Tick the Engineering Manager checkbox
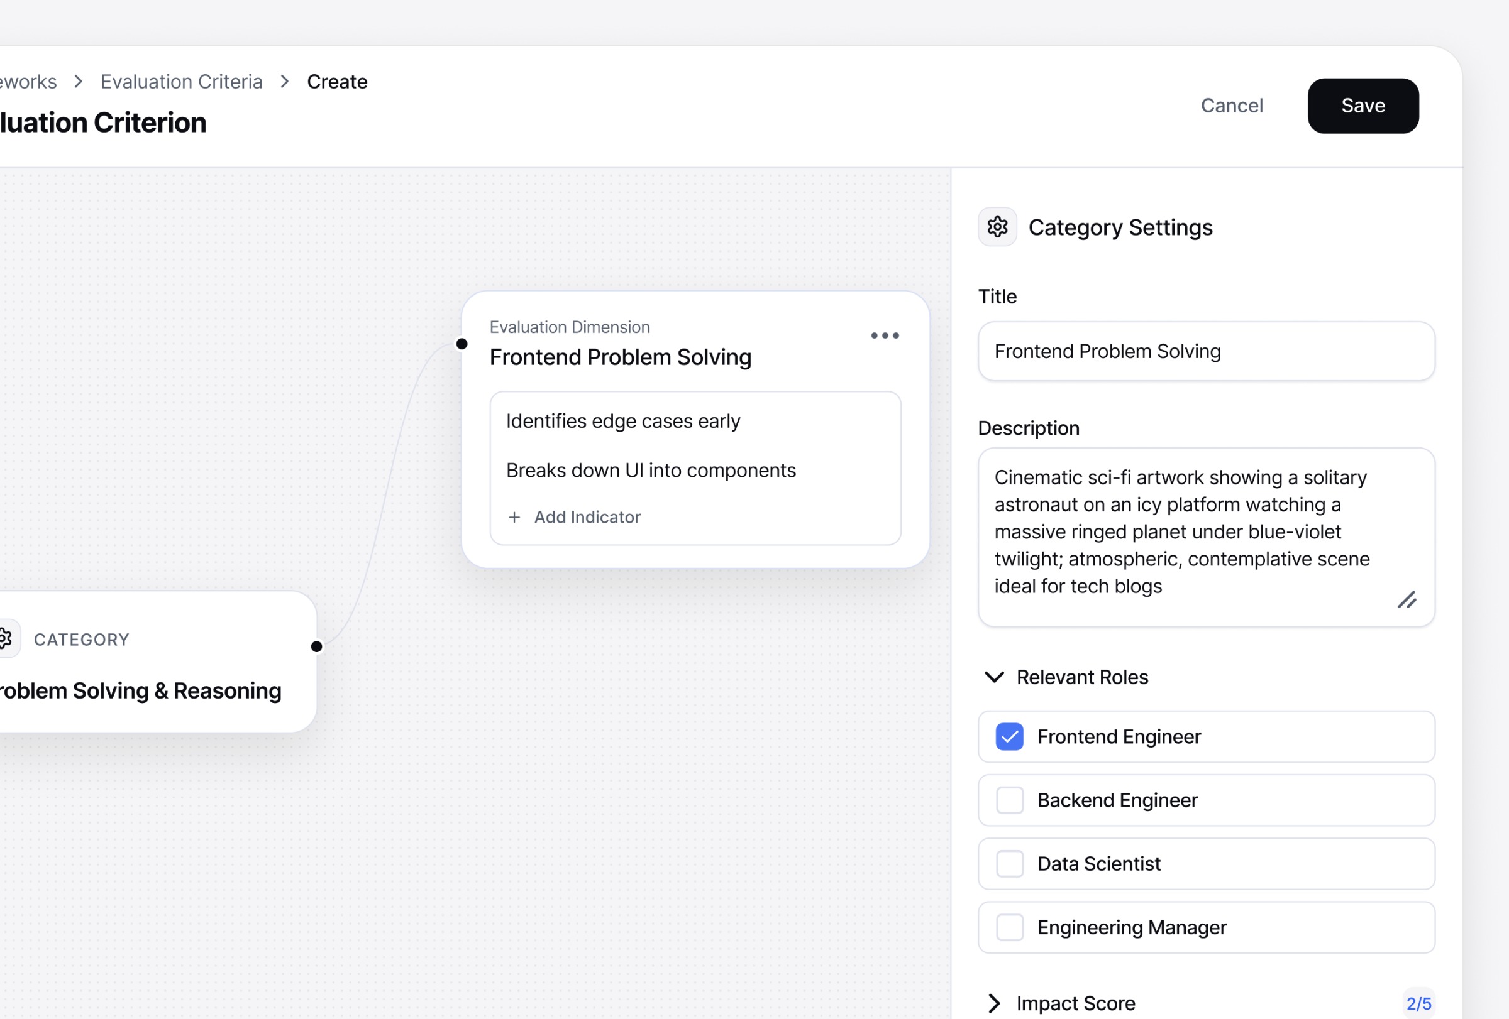 (x=1009, y=927)
